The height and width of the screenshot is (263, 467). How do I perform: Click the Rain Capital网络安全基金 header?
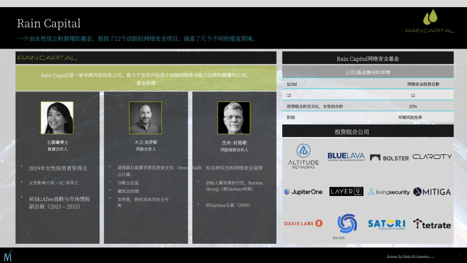pyautogui.click(x=368, y=59)
